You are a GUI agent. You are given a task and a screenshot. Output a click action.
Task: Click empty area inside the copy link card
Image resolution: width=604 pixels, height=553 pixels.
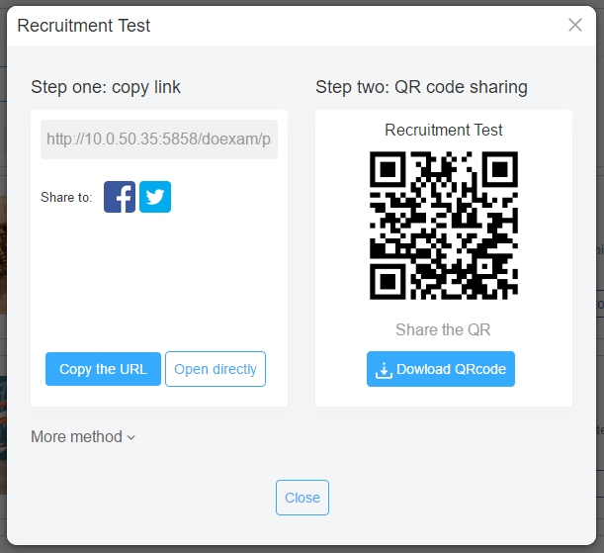[159, 281]
